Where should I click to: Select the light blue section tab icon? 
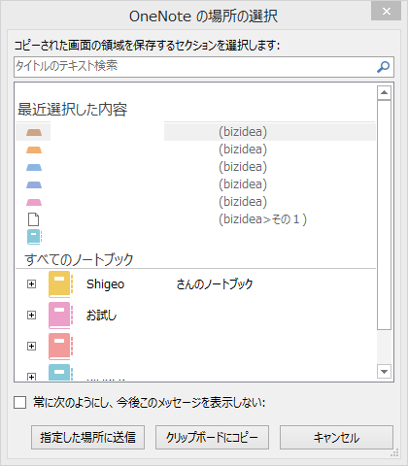tap(34, 167)
